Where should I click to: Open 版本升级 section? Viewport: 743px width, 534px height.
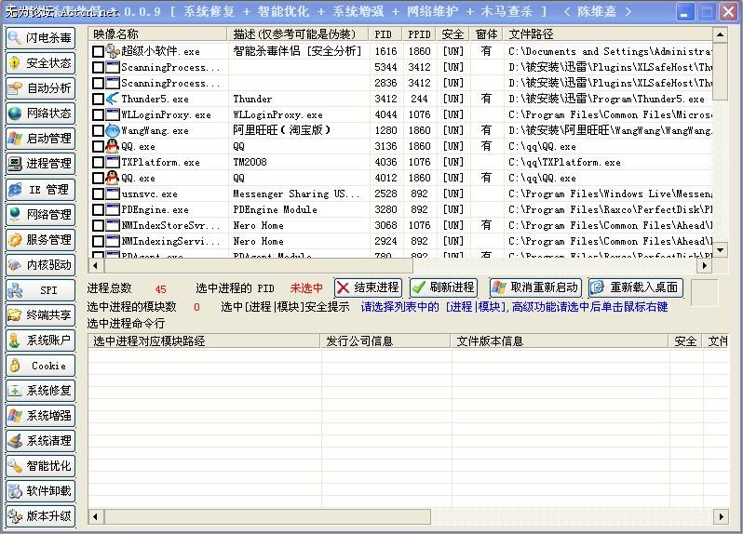(41, 516)
